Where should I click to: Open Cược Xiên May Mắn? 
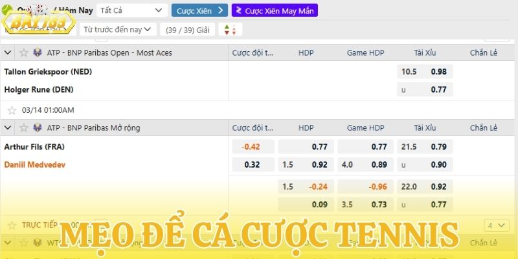275,10
